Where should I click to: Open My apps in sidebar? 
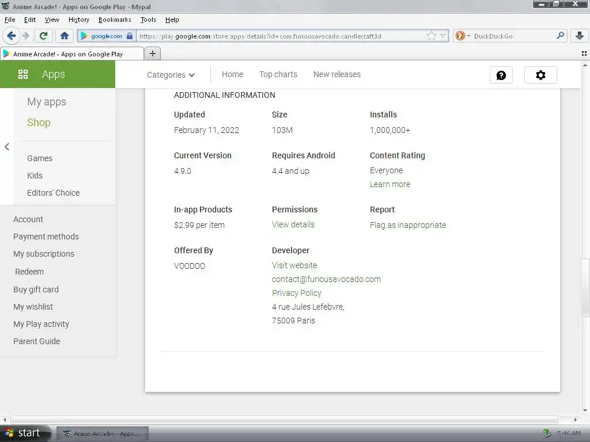point(47,102)
